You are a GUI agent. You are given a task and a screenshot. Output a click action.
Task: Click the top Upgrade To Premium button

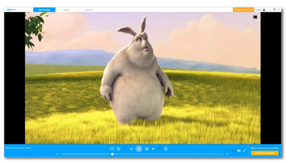click(244, 9)
